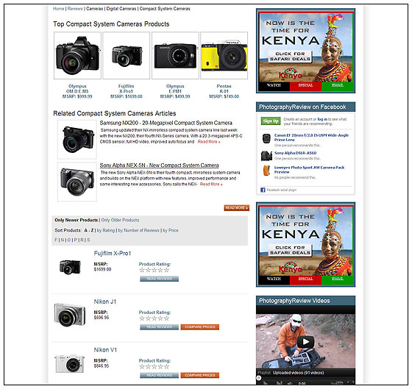
Task: Sort products by Number of Reviews
Action: [139, 230]
